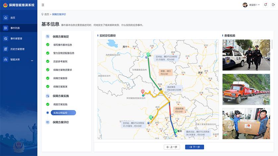The image size is (278, 156).
Task: Click the 上一步 previous button
Action: (172, 147)
